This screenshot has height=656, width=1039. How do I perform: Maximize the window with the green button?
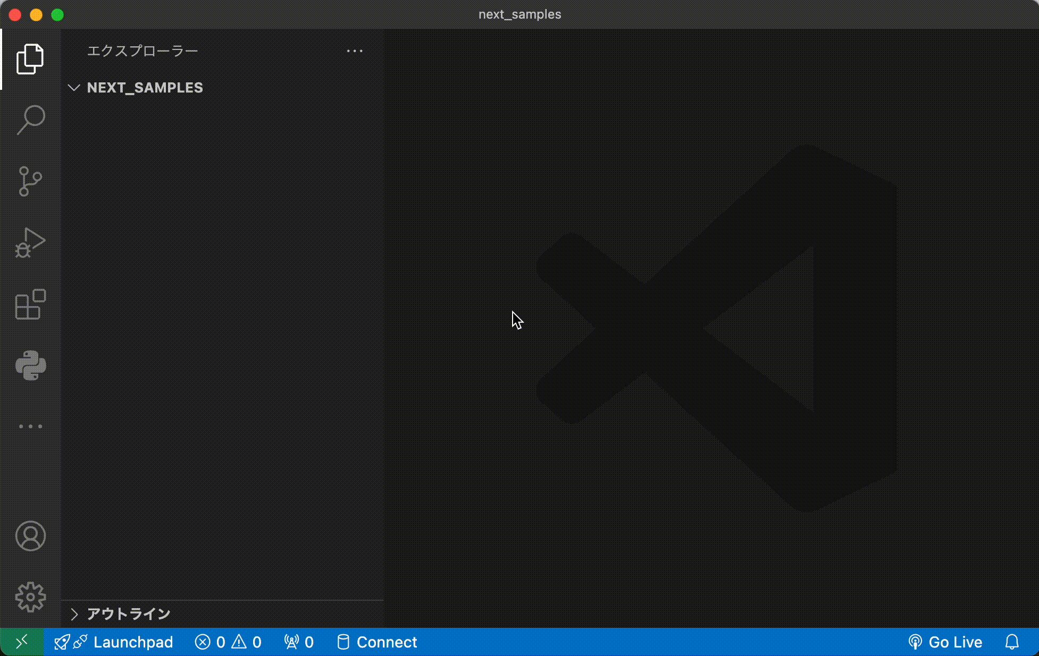pos(57,15)
